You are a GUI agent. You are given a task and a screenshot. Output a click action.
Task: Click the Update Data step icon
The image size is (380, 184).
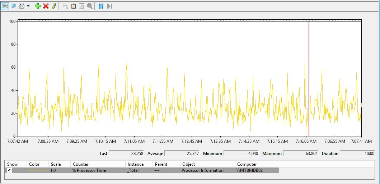[109, 6]
